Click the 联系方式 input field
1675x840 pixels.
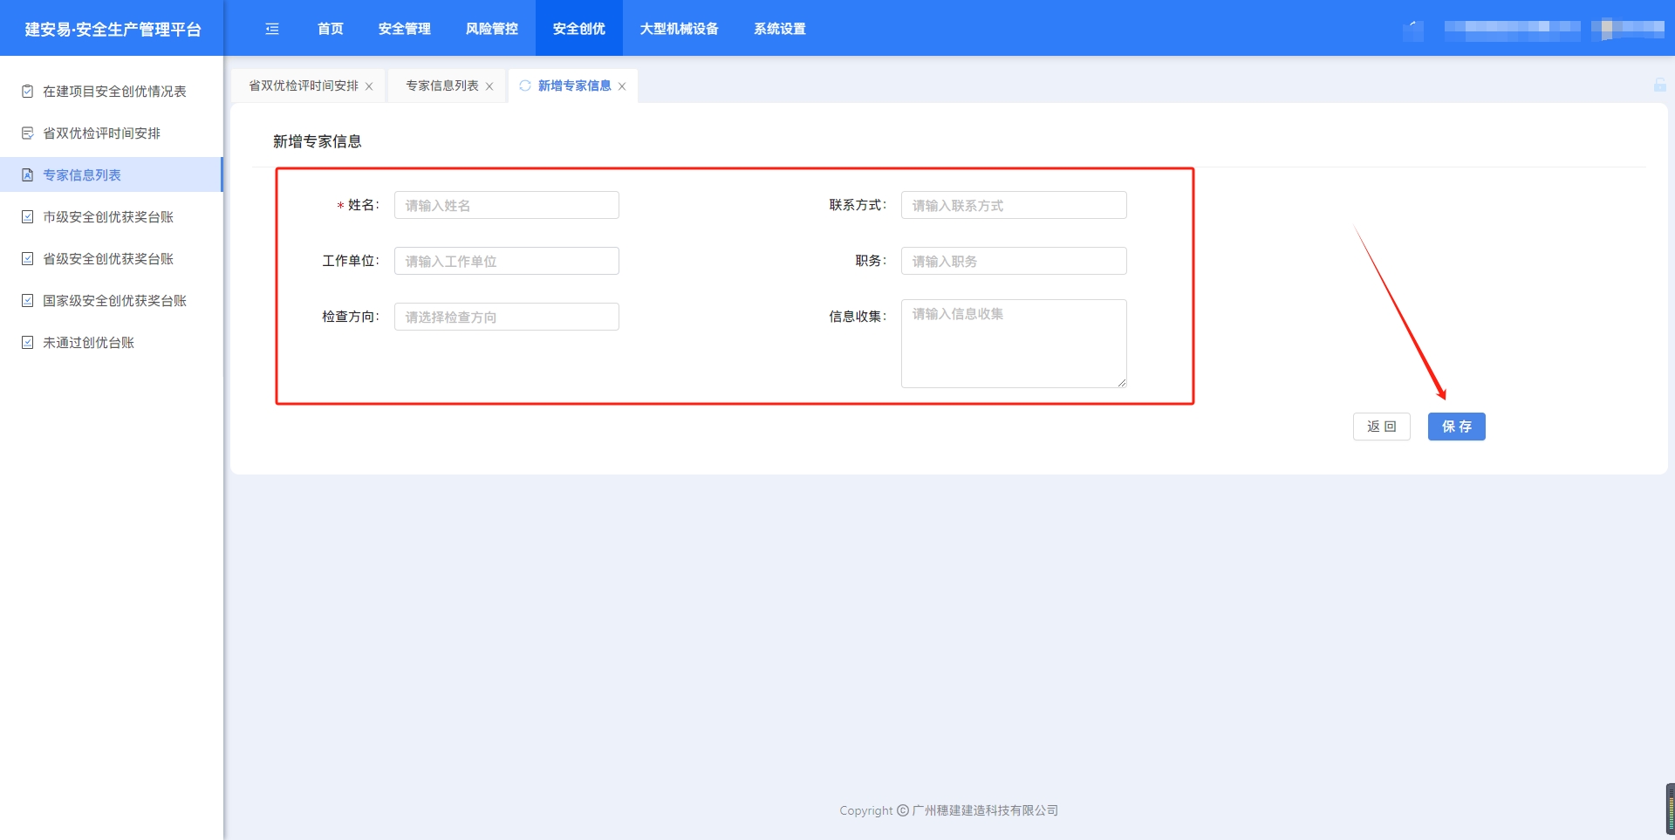[1013, 205]
